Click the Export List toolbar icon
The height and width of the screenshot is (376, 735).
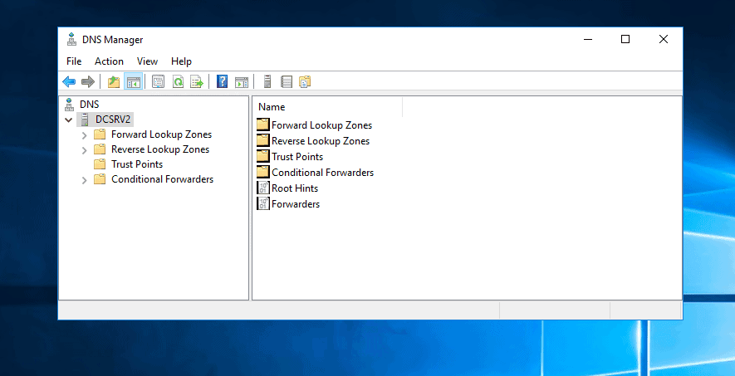[x=197, y=82]
